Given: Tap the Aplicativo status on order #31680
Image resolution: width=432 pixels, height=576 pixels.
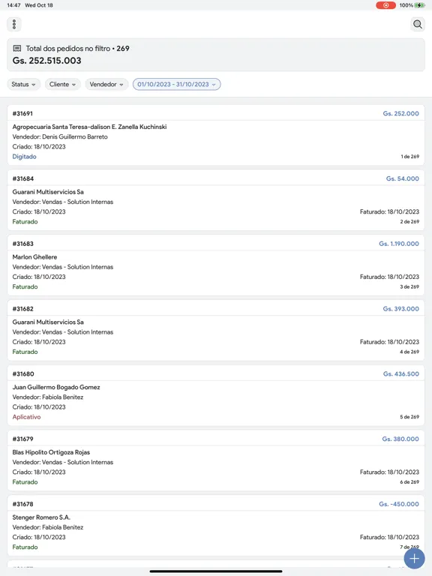Looking at the screenshot, I should (x=26, y=417).
